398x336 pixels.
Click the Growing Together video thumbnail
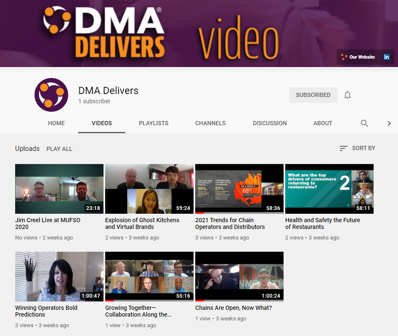point(149,277)
